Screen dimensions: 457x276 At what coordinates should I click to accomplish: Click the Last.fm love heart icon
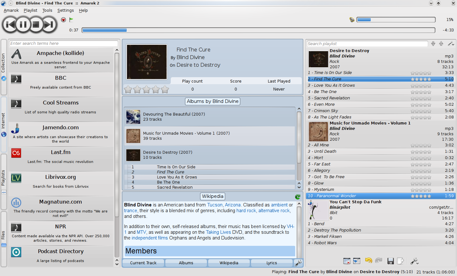[x=63, y=20]
